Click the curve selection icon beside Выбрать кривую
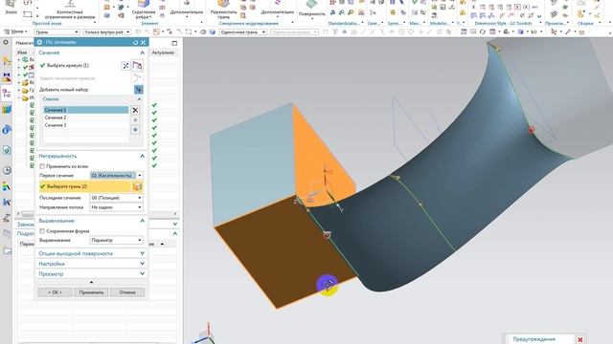613x344 pixels. tap(137, 66)
